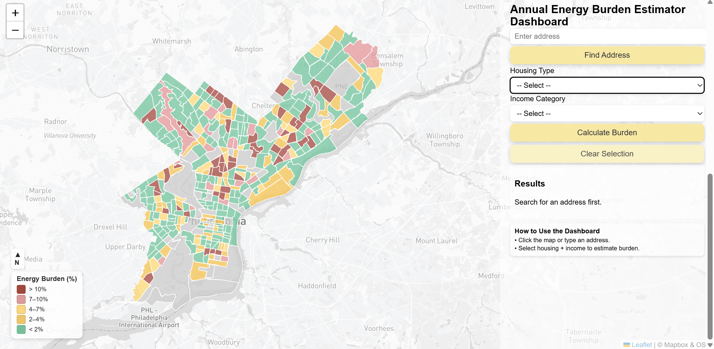Open the Income Category dropdown

coord(607,113)
